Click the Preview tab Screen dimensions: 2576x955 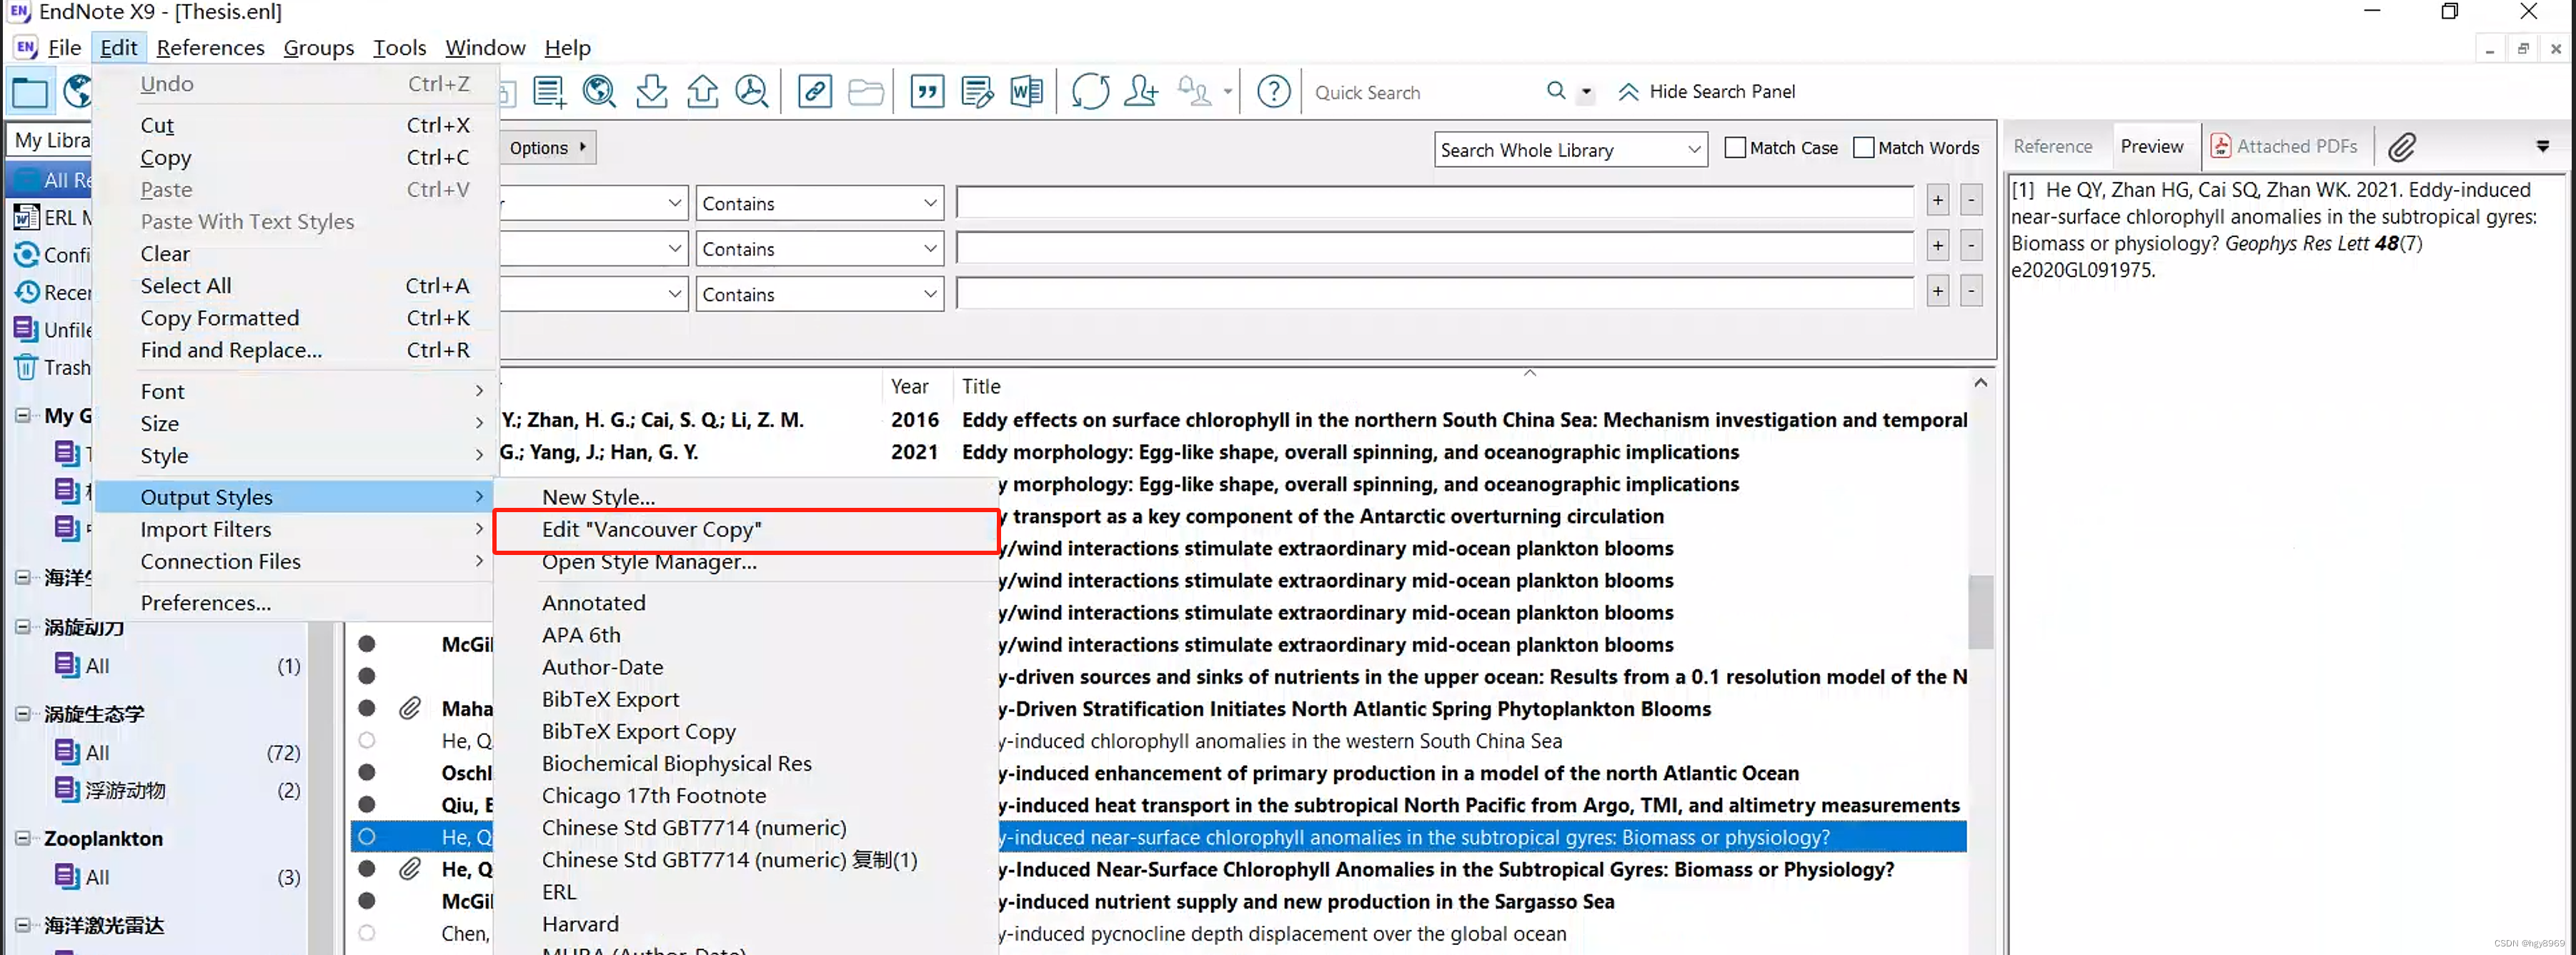pos(2152,146)
